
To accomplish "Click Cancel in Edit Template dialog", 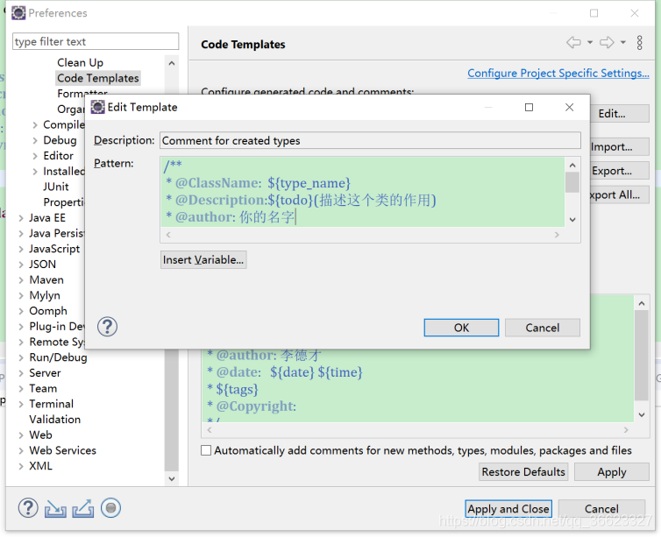I will point(542,328).
